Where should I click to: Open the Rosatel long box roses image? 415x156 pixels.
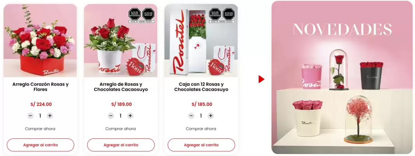[x=201, y=41]
